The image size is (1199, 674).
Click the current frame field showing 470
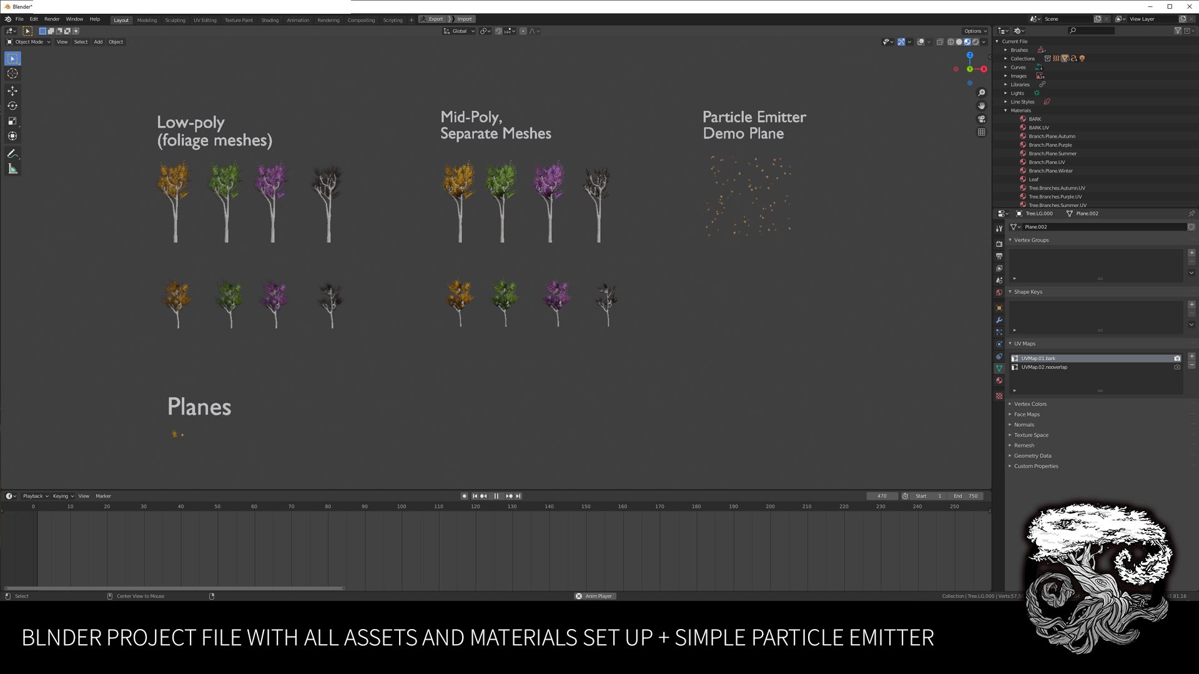click(881, 496)
